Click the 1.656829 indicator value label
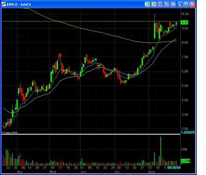The width and height of the screenshot is (206, 175). pyautogui.click(x=188, y=133)
